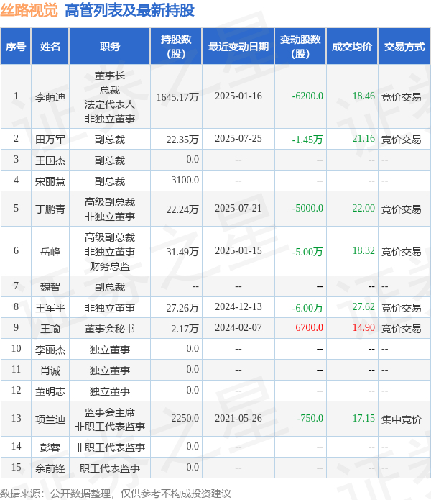The image size is (431, 500).
Task: Click the 交易方式 column header
Action: [x=404, y=47]
